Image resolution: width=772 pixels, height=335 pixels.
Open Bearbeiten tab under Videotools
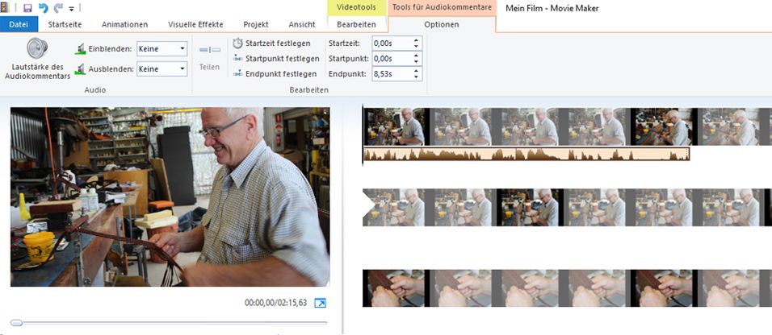click(356, 24)
